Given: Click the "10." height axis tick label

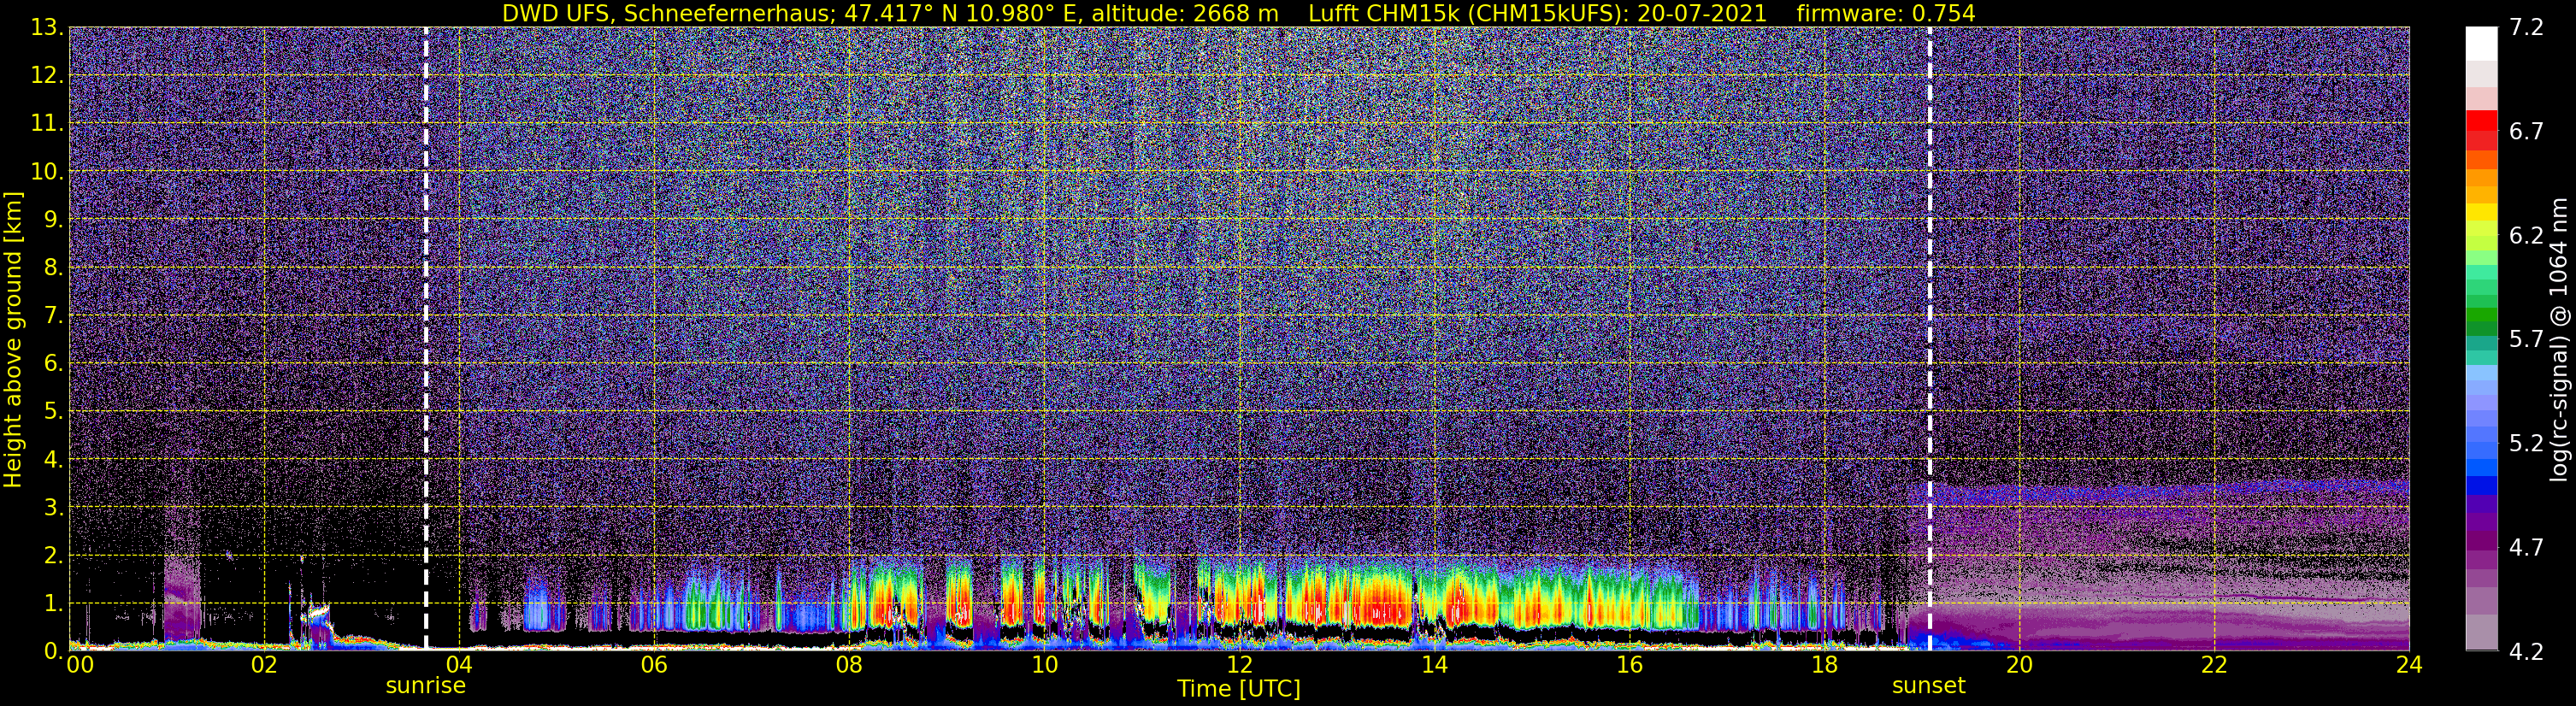Looking at the screenshot, I should click(47, 171).
